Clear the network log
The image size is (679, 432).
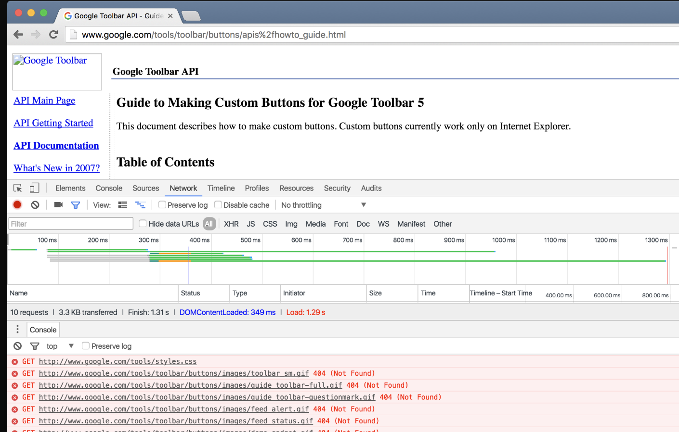pos(35,205)
